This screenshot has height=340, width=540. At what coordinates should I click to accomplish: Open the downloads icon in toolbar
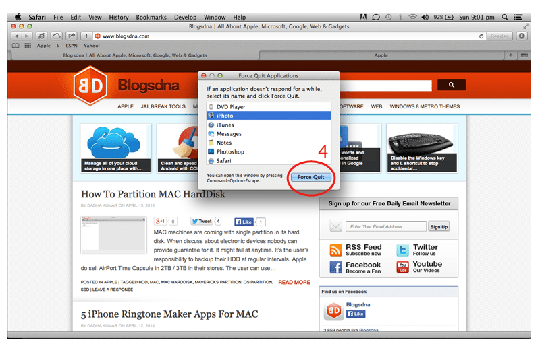(x=522, y=36)
